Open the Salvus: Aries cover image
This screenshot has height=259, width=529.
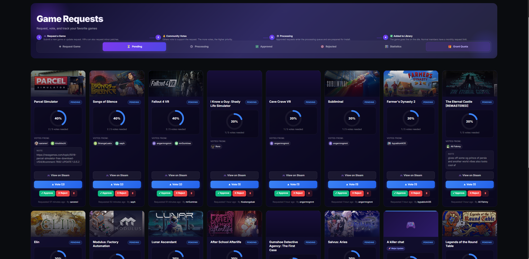352,224
